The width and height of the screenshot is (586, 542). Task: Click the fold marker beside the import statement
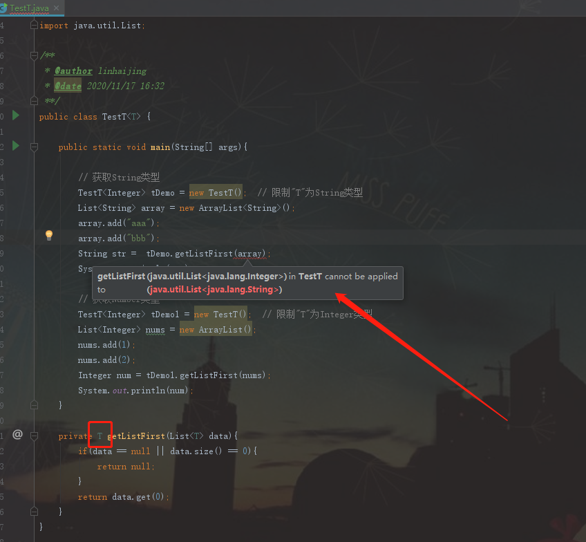point(33,25)
